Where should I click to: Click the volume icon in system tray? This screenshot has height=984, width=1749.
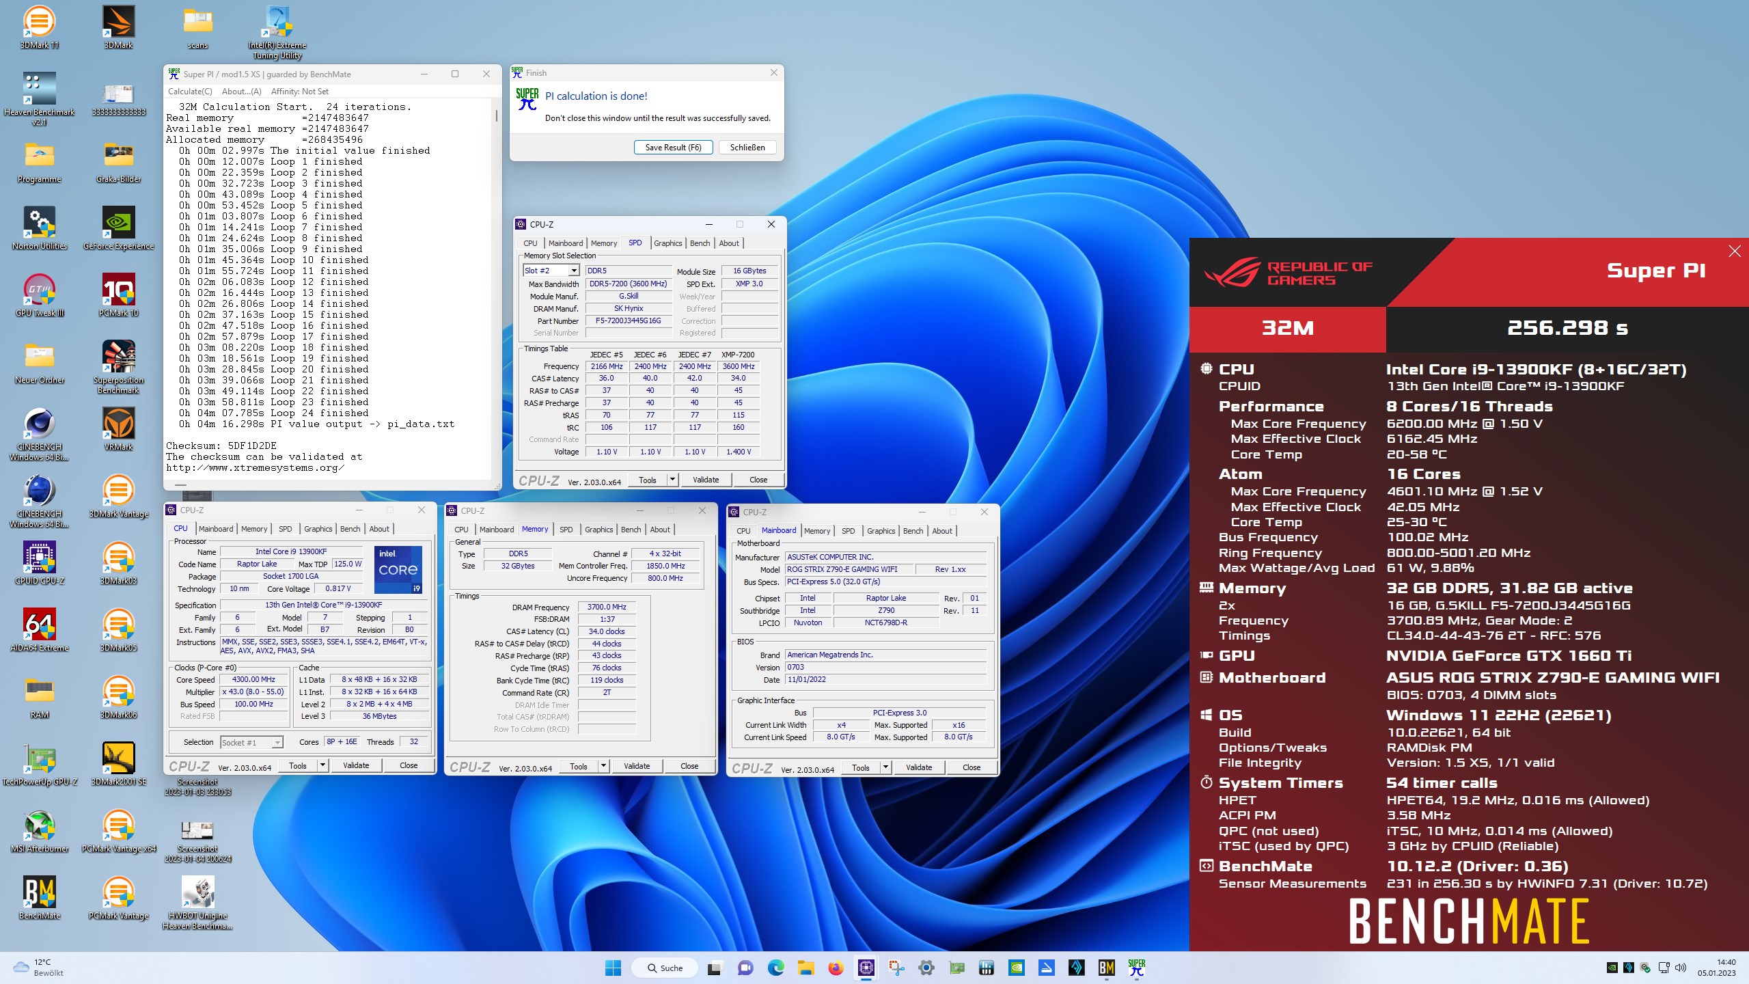[1681, 968]
